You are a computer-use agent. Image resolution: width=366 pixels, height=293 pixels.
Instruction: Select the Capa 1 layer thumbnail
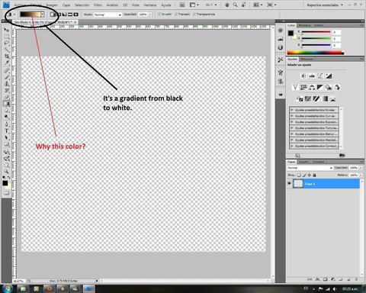(x=298, y=184)
